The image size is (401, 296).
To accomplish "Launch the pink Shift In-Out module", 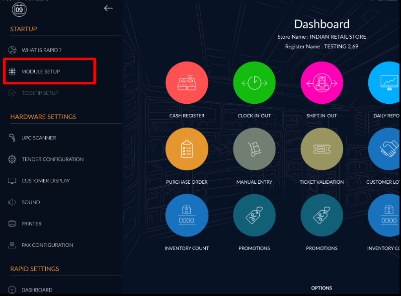I will [321, 82].
